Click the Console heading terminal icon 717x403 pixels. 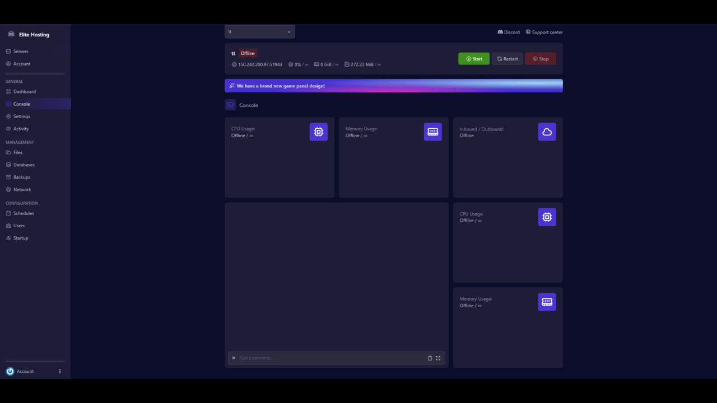(x=230, y=105)
